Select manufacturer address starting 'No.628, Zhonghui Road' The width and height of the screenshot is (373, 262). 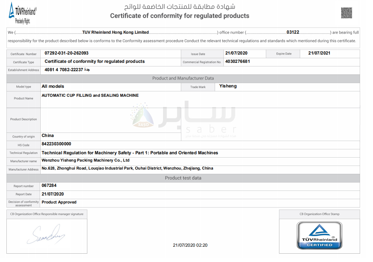(128, 168)
